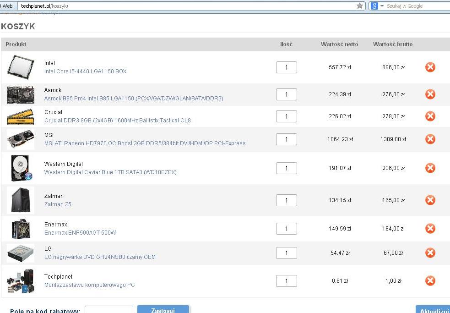450x313 pixels.
Task: Remove Intel Core i5-4440 from cart
Action: click(430, 67)
